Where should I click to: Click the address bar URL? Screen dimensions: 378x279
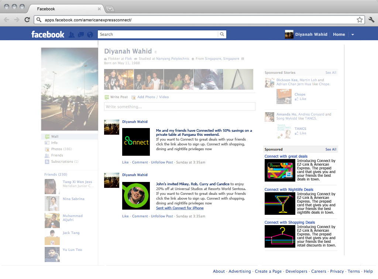pyautogui.click(x=88, y=20)
